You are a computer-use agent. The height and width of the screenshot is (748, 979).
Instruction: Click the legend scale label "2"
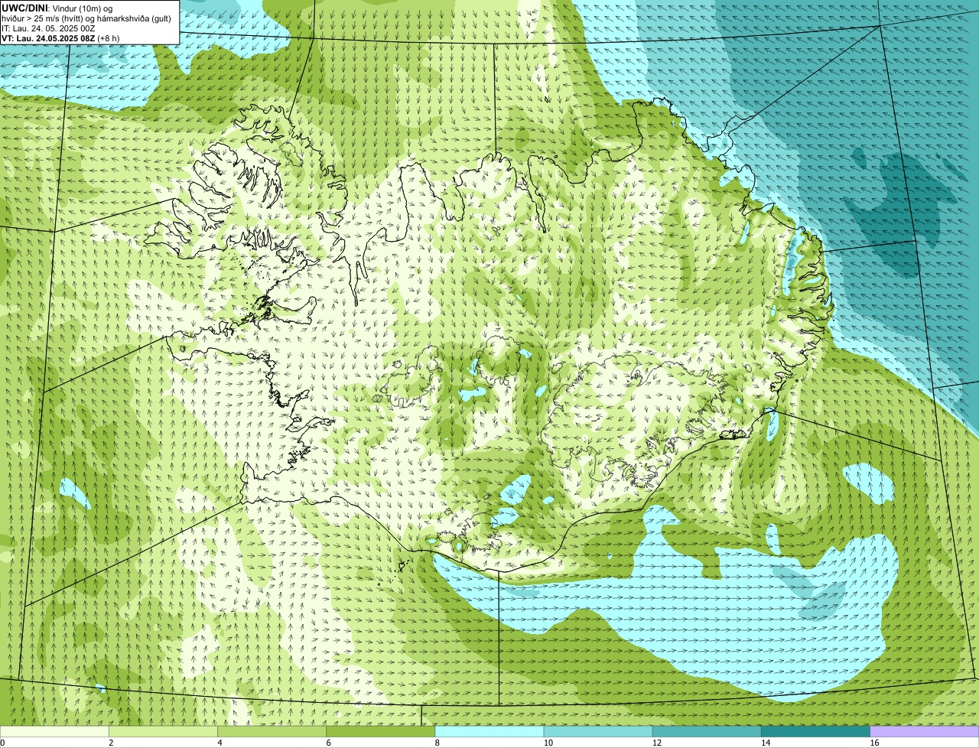pyautogui.click(x=111, y=743)
